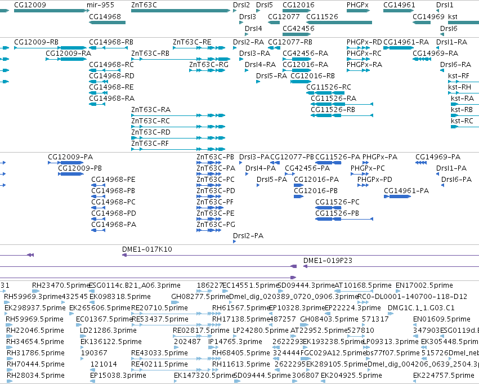
Task: Select transcript CG14968-RA label
Action: 111,99
